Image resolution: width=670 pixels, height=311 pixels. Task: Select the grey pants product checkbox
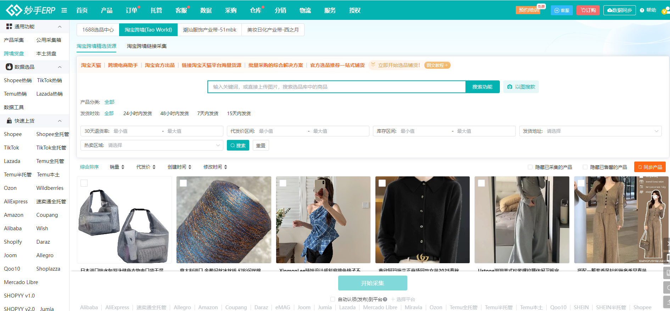(481, 183)
